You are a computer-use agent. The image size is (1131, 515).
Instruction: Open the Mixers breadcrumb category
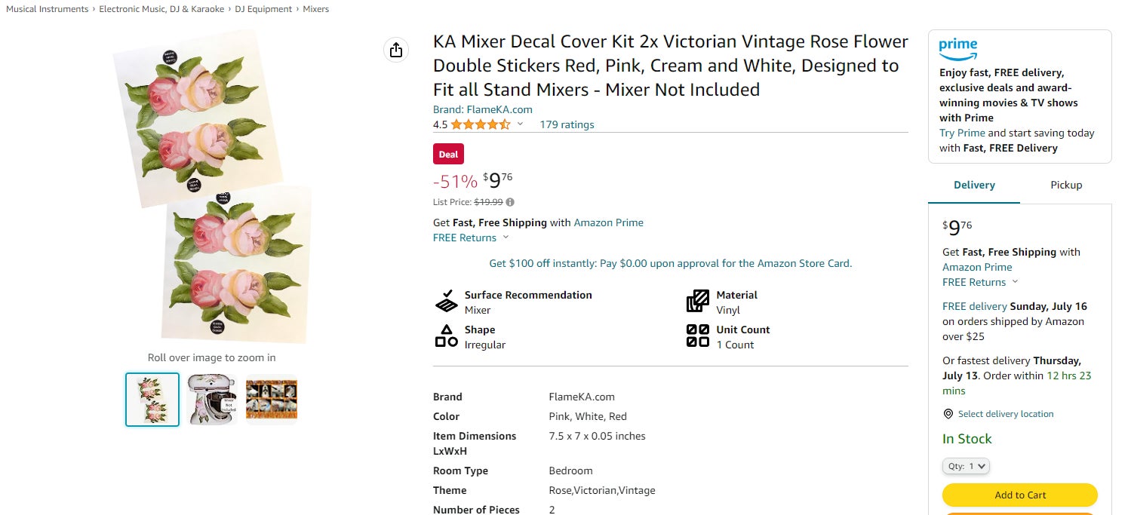315,8
